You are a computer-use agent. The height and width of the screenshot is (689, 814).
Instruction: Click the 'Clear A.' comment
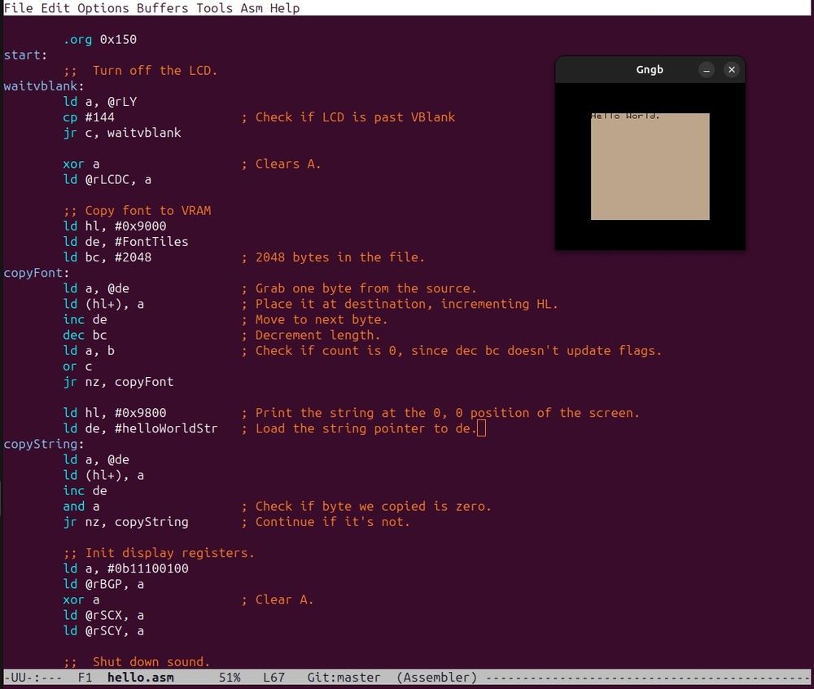click(278, 600)
